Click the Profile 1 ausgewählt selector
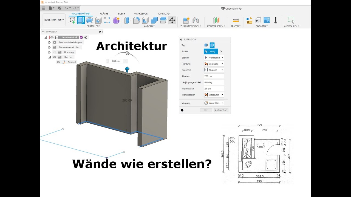The width and height of the screenshot is (351, 197). pyautogui.click(x=211, y=51)
